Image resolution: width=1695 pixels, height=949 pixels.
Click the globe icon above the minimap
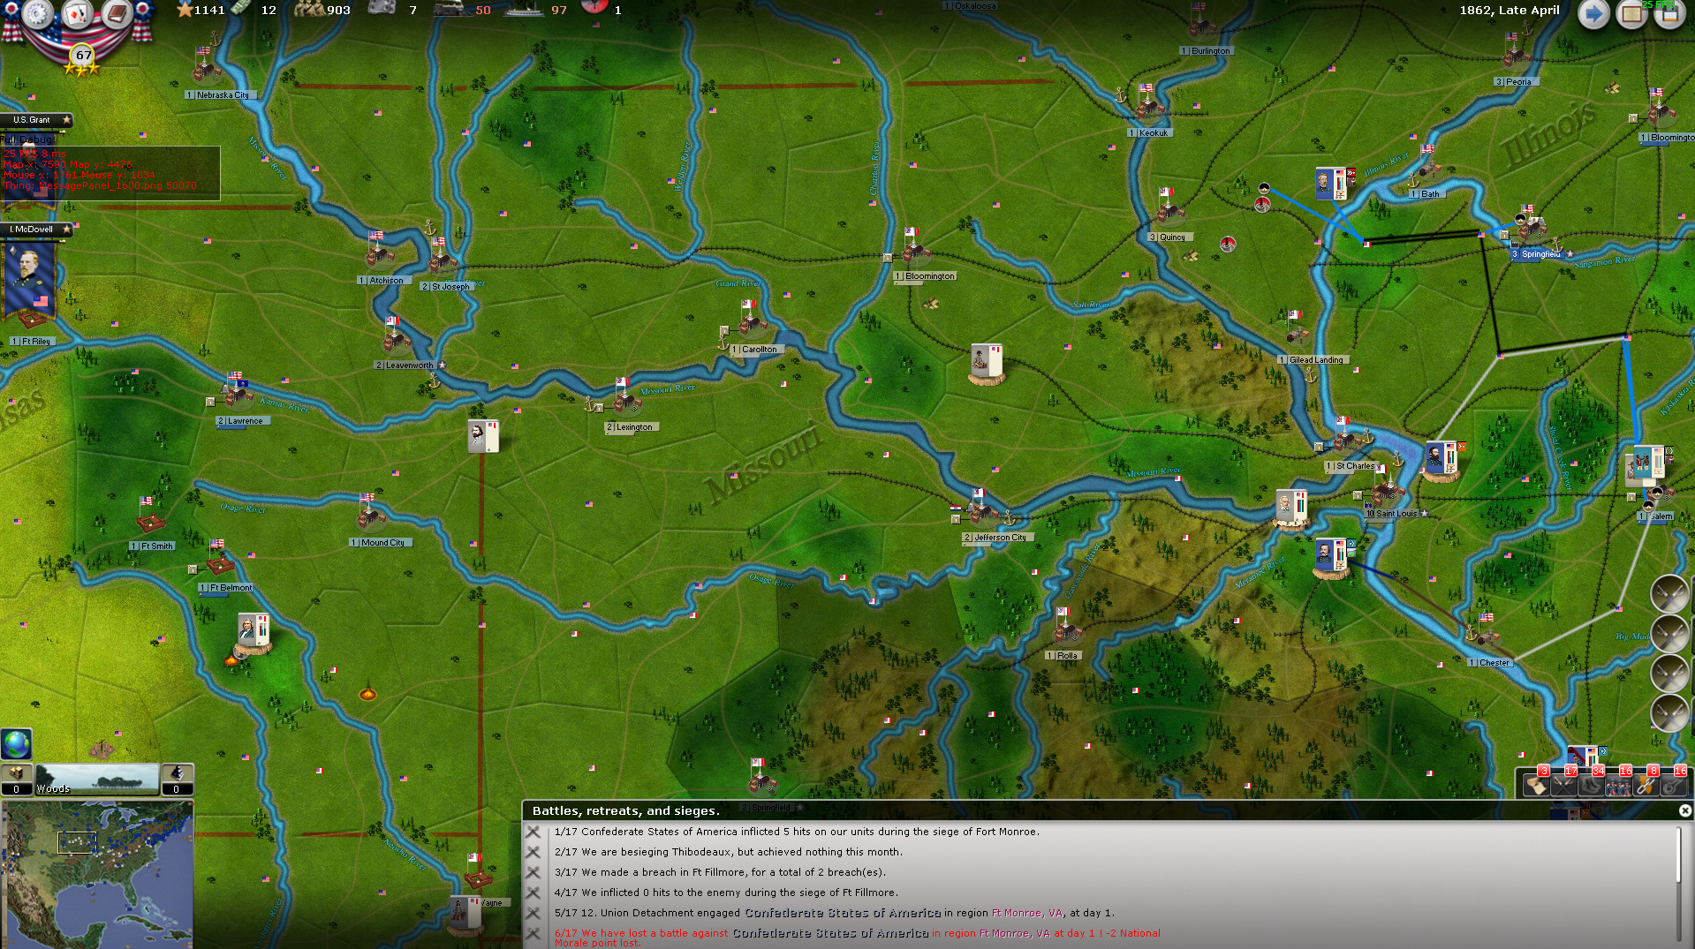pos(16,744)
